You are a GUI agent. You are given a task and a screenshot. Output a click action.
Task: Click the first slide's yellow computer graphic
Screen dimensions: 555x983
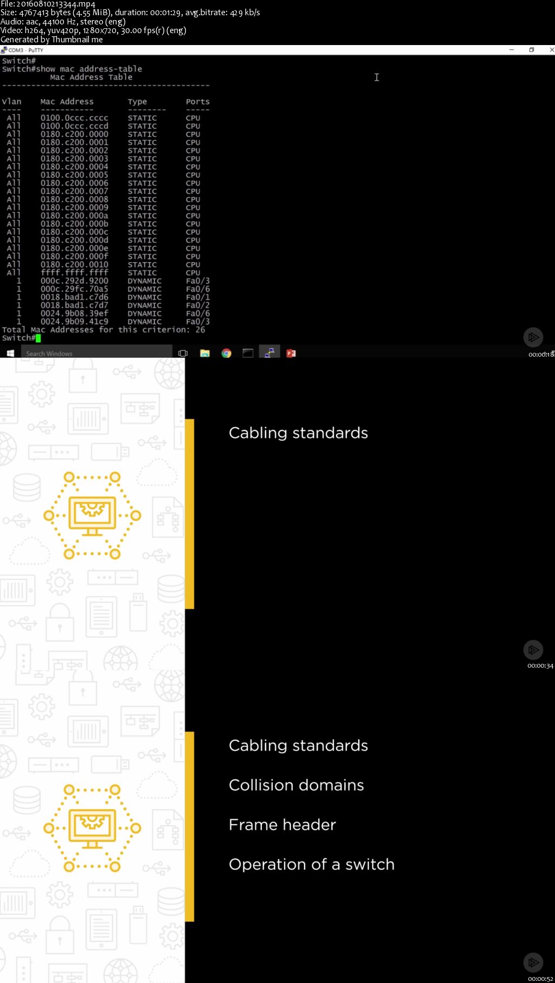point(92,515)
